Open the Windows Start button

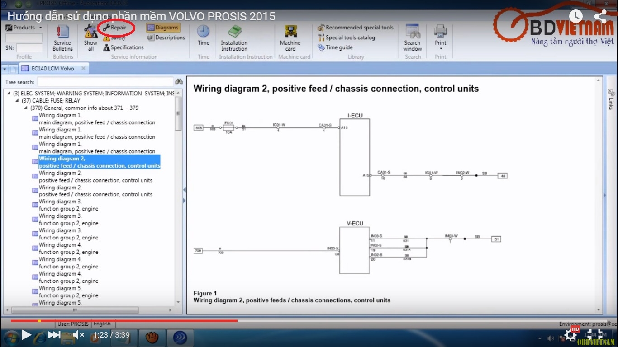pyautogui.click(x=11, y=338)
